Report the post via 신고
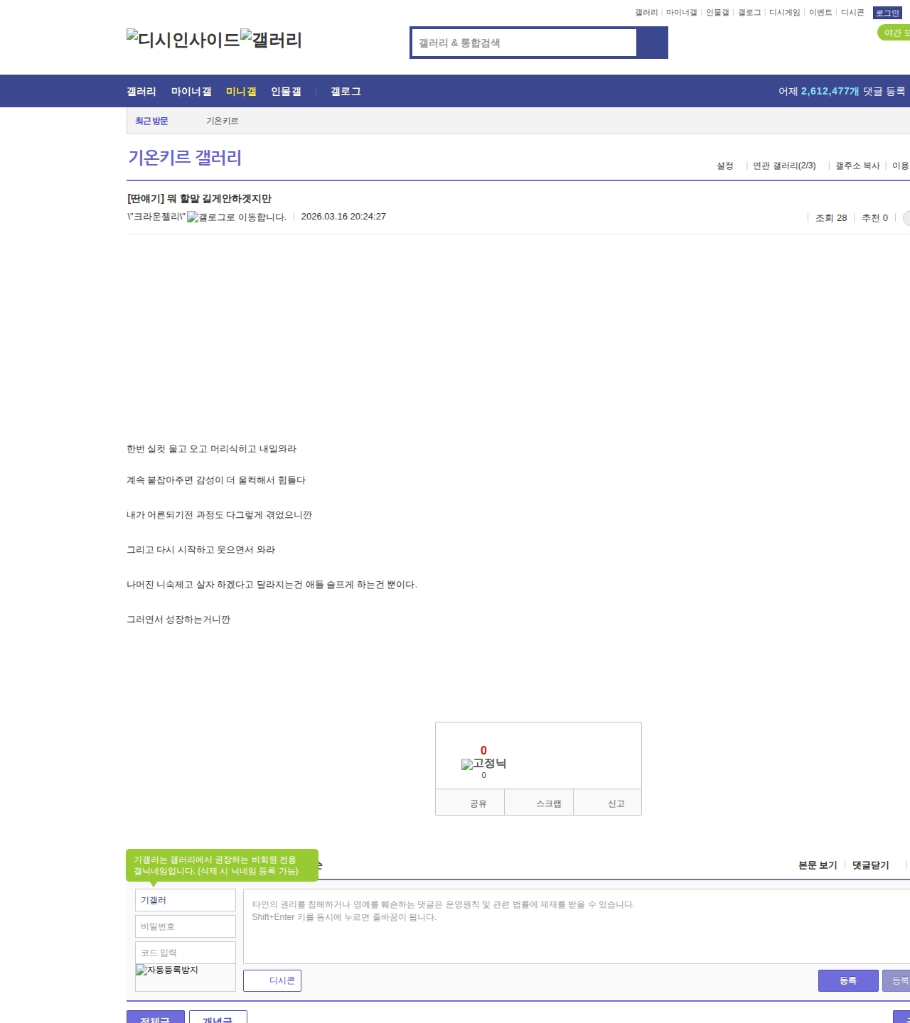This screenshot has height=1023, width=910. tap(616, 803)
